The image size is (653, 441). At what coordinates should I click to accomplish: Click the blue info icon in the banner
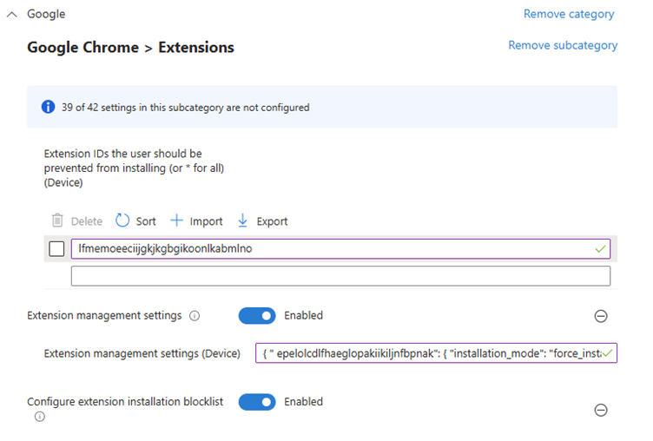coord(48,107)
